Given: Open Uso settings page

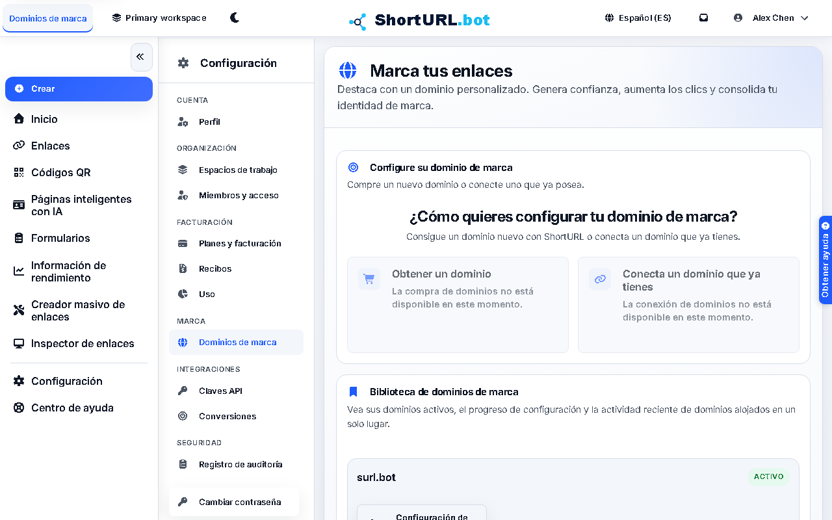Looking at the screenshot, I should point(236,294).
